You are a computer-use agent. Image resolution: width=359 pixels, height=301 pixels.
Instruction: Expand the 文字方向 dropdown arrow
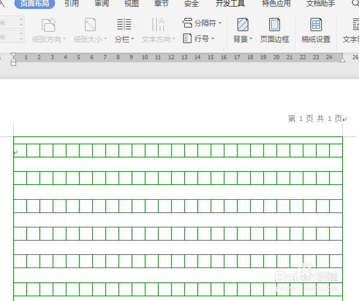click(174, 39)
